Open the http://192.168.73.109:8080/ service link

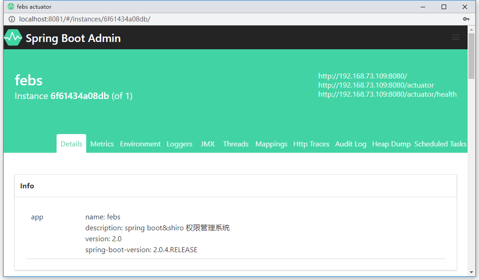[x=363, y=76]
